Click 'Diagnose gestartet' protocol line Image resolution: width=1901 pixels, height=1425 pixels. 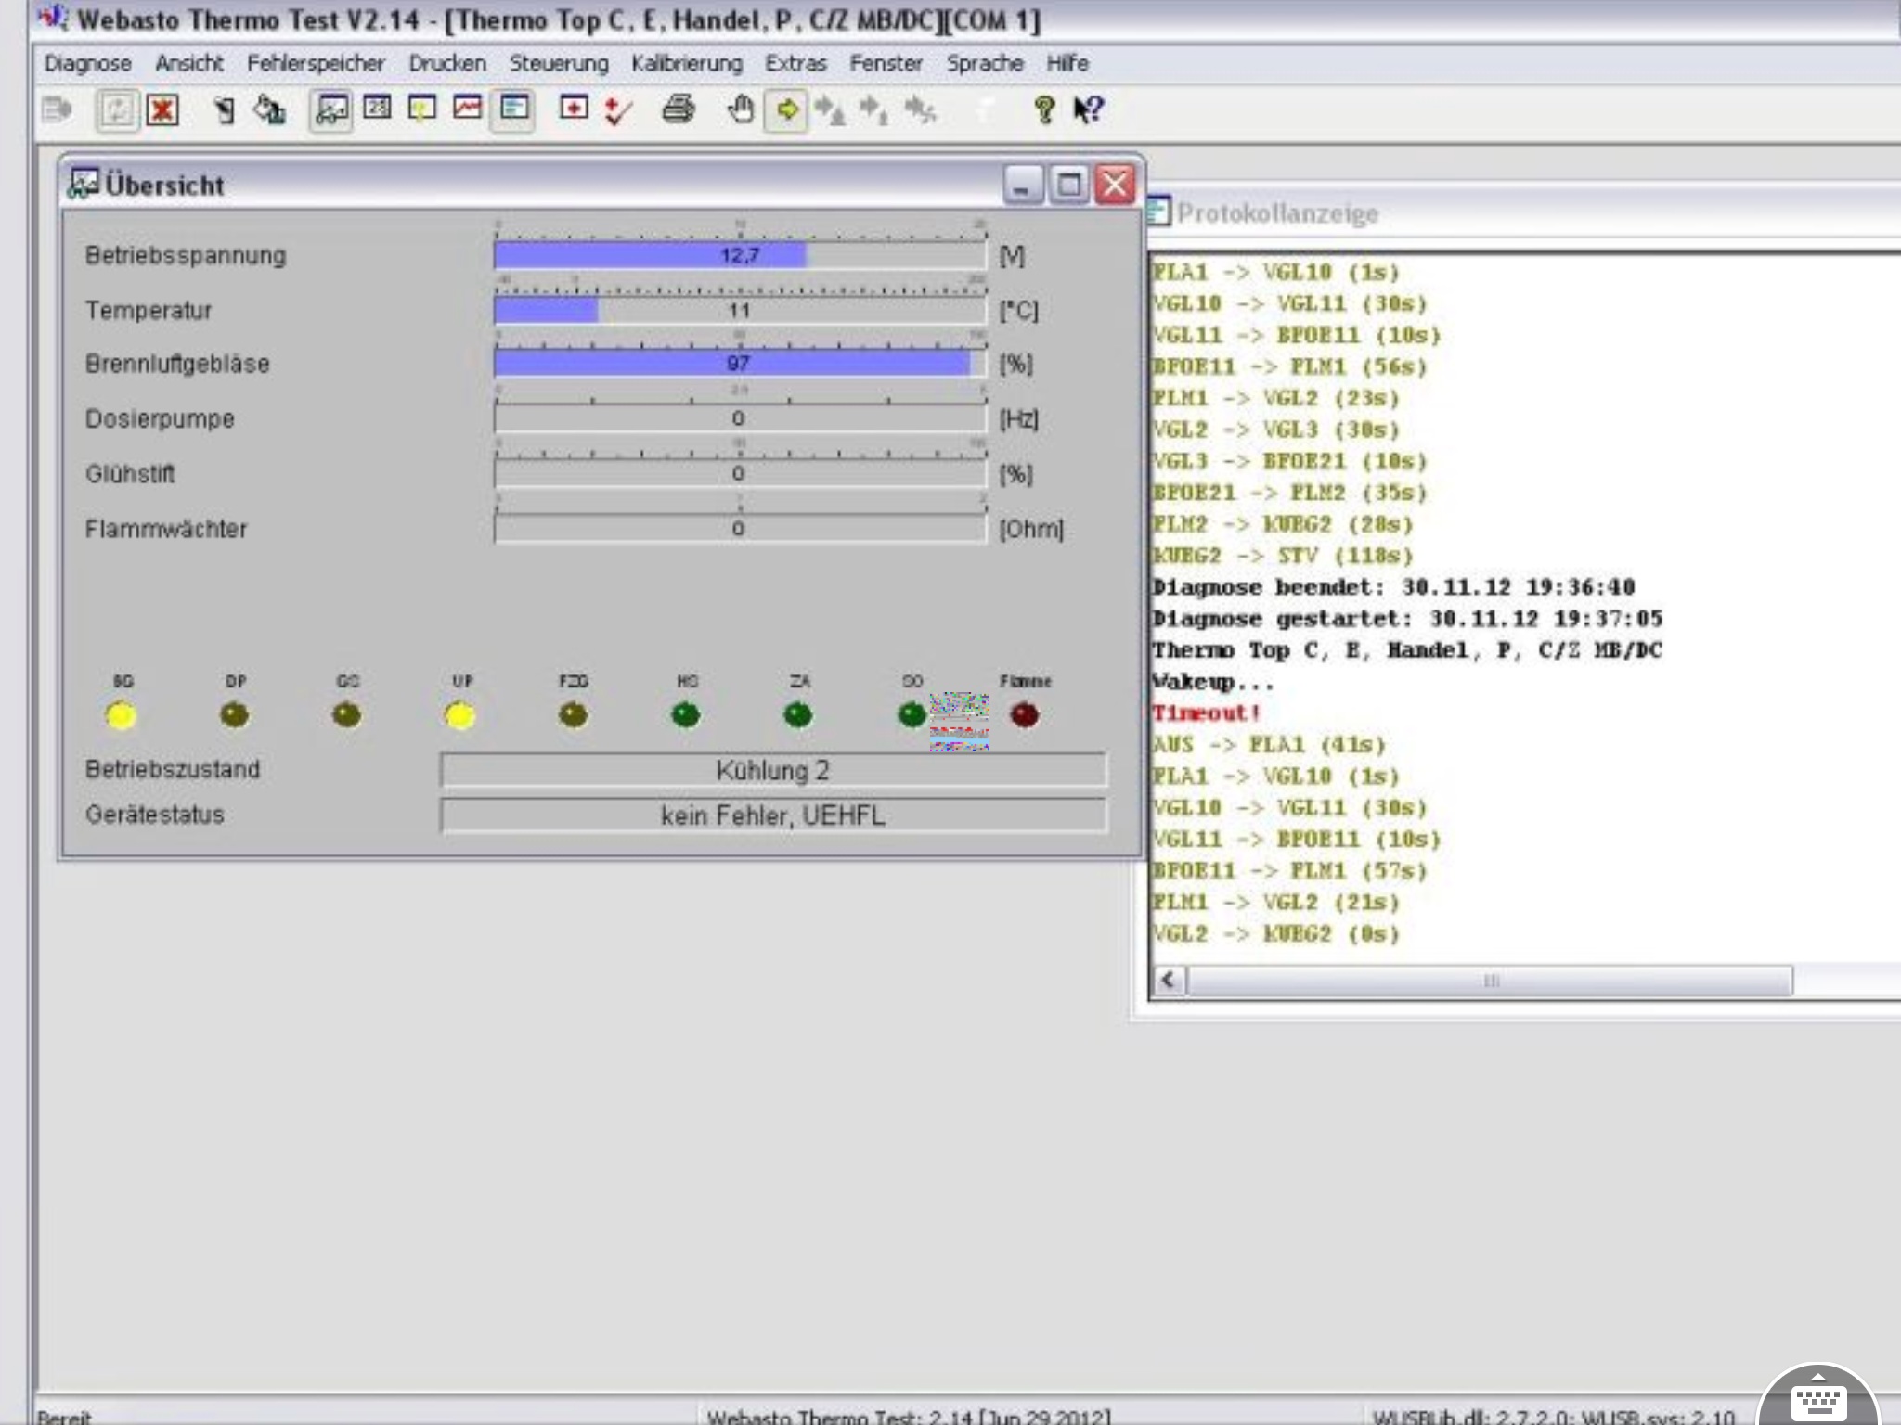point(1407,618)
